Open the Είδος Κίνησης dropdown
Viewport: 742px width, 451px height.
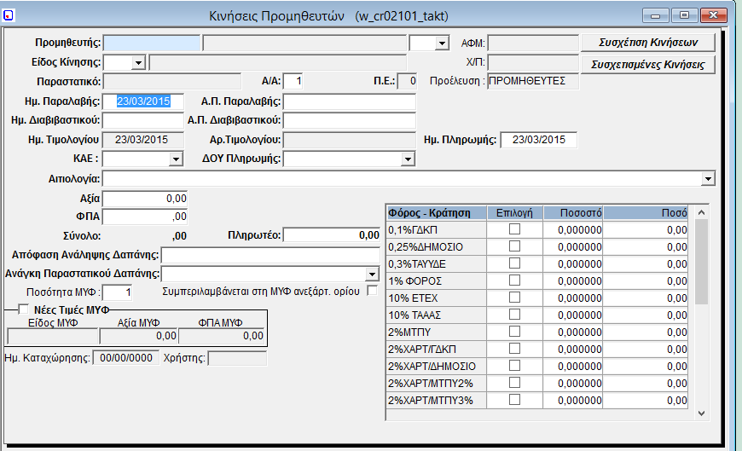pyautogui.click(x=138, y=62)
